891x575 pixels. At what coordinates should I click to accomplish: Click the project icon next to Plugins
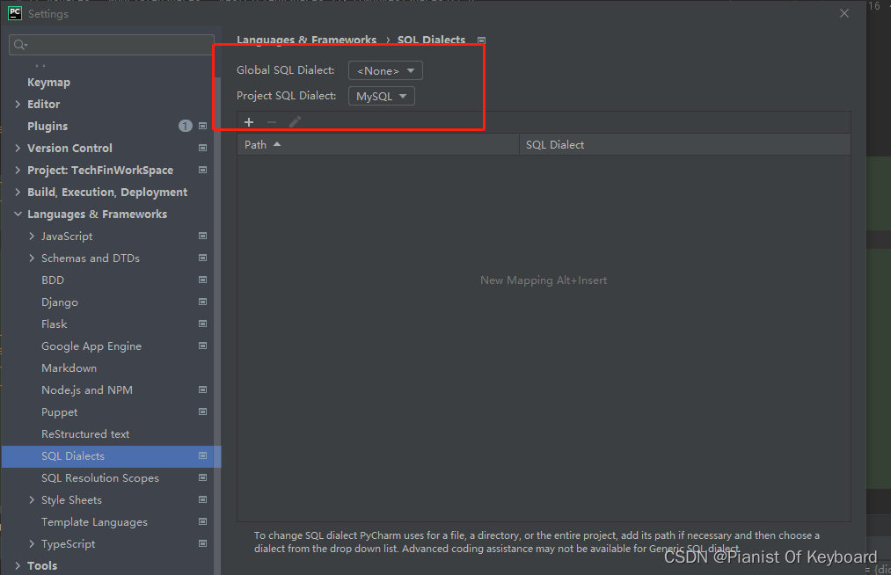pos(202,126)
